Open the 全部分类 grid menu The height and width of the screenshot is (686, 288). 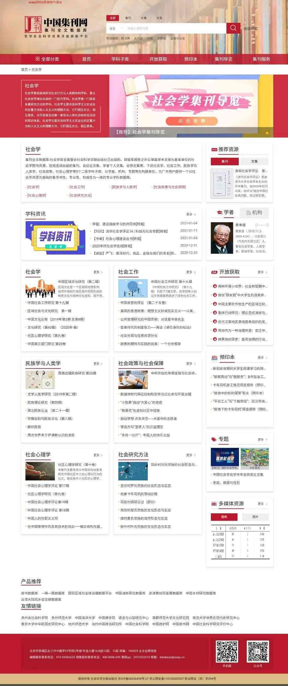tap(47, 59)
